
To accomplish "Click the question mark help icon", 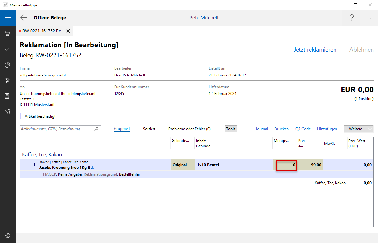I will click(x=352, y=18).
